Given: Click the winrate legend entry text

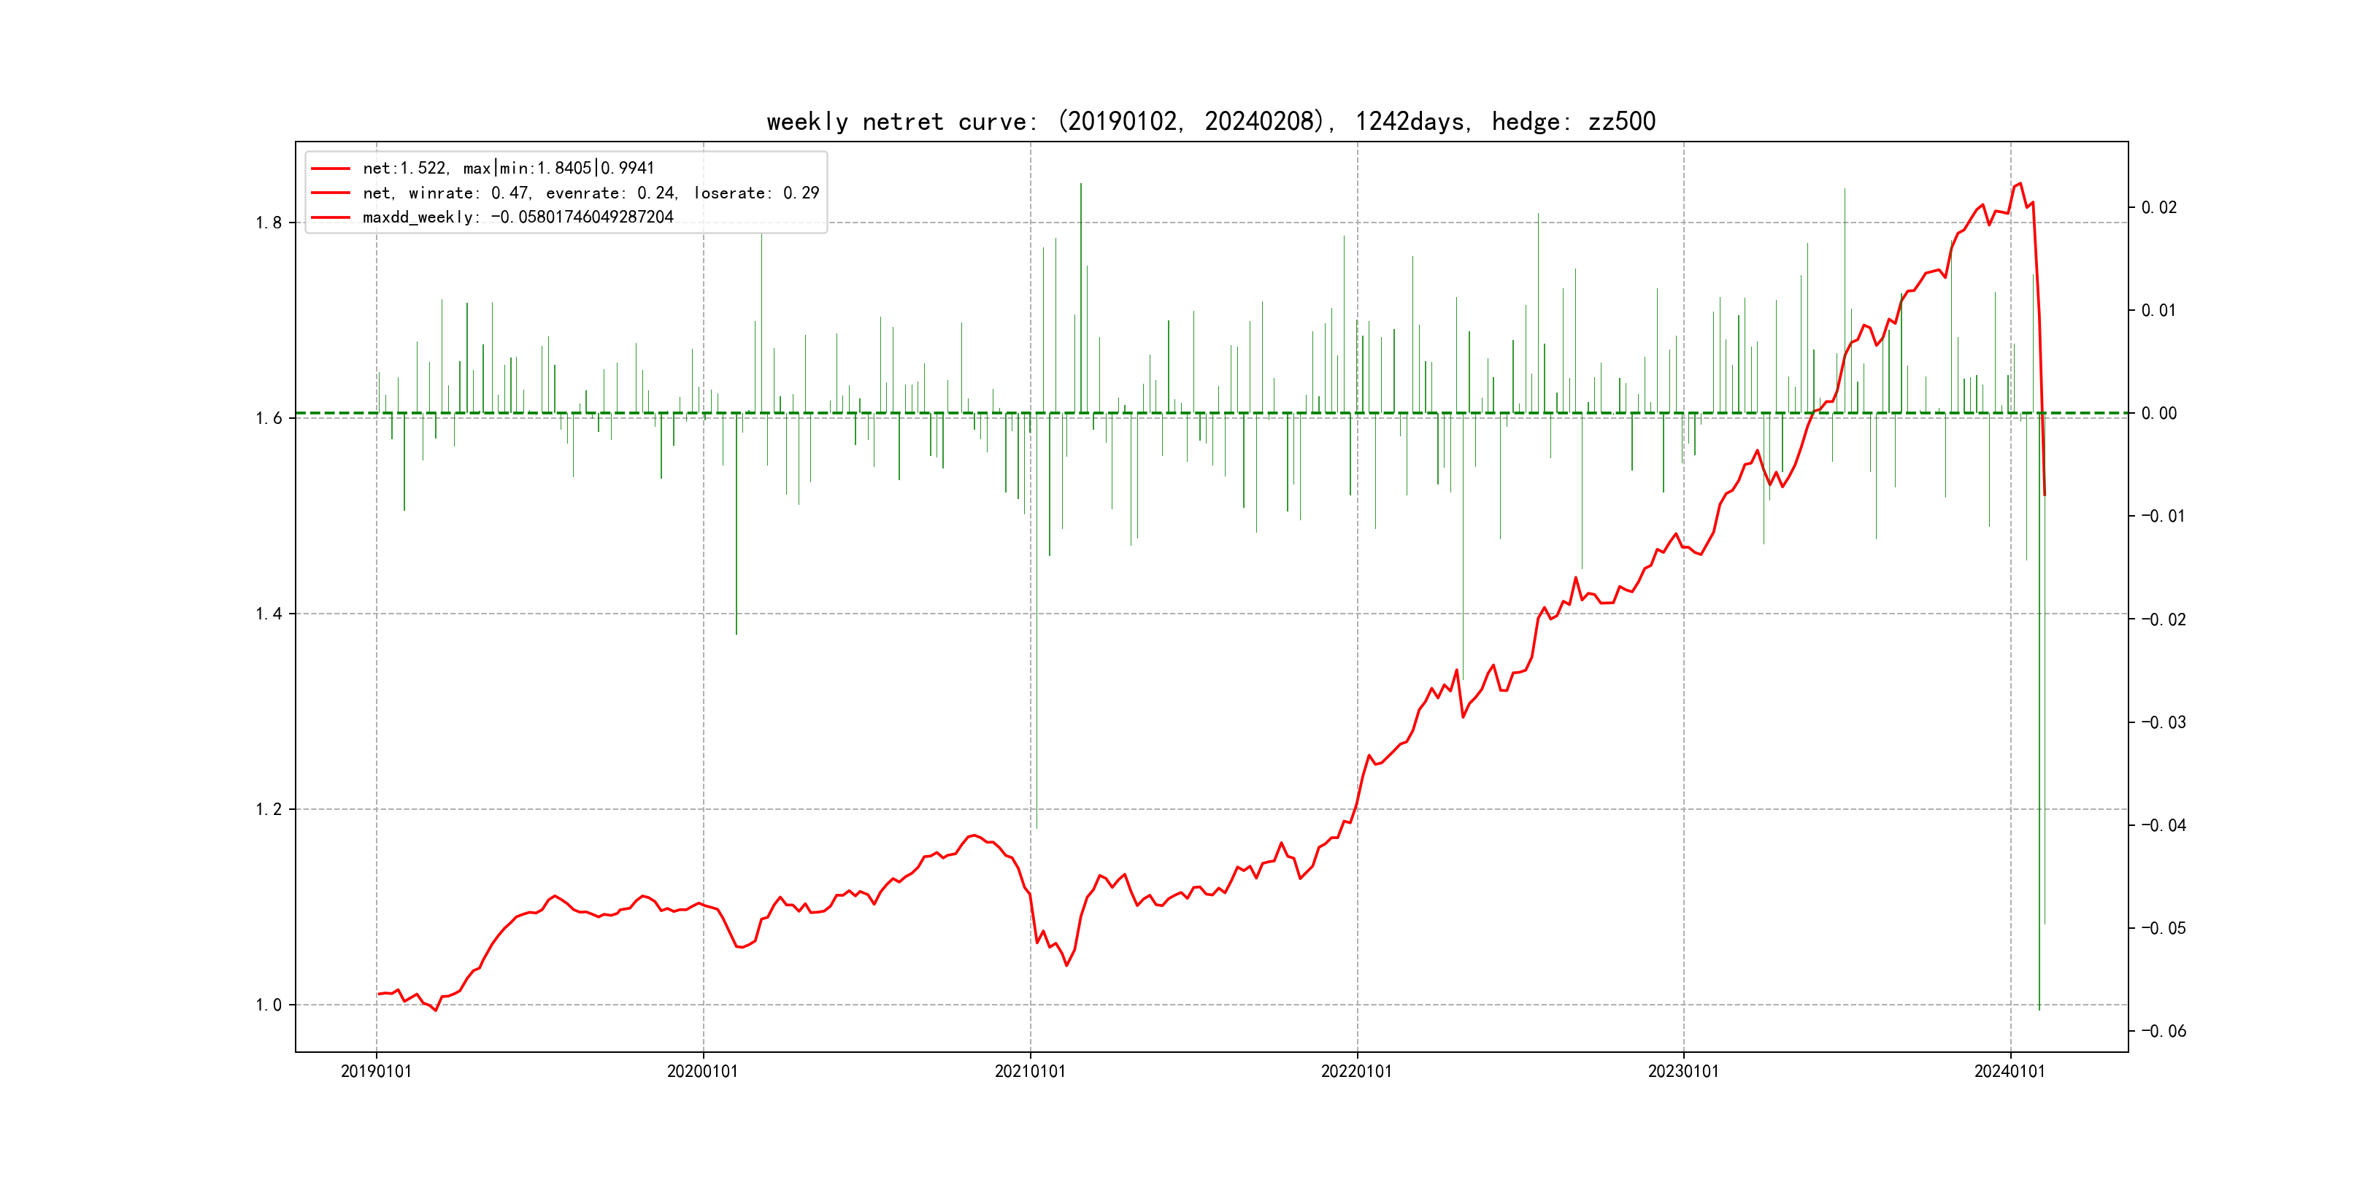Looking at the screenshot, I should 591,193.
